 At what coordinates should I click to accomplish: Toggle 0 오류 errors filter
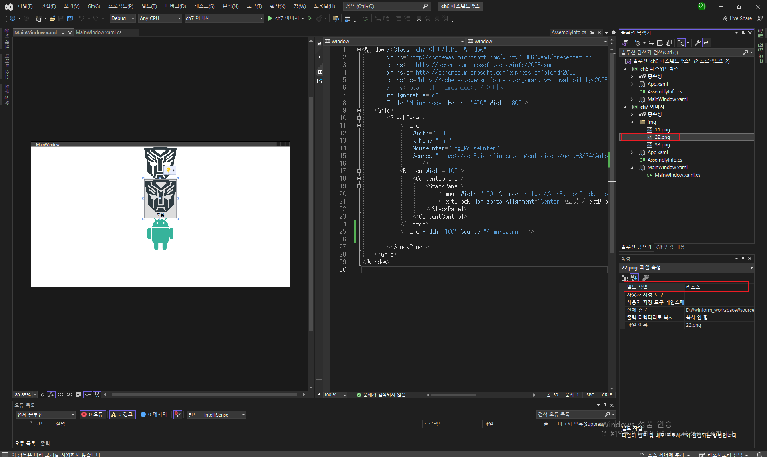(93, 415)
